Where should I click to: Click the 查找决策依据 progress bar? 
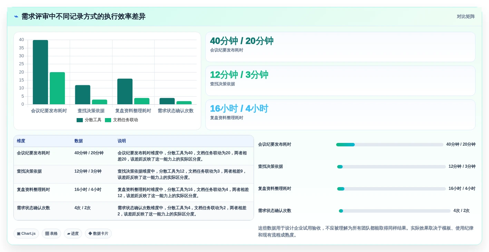coord(391,167)
